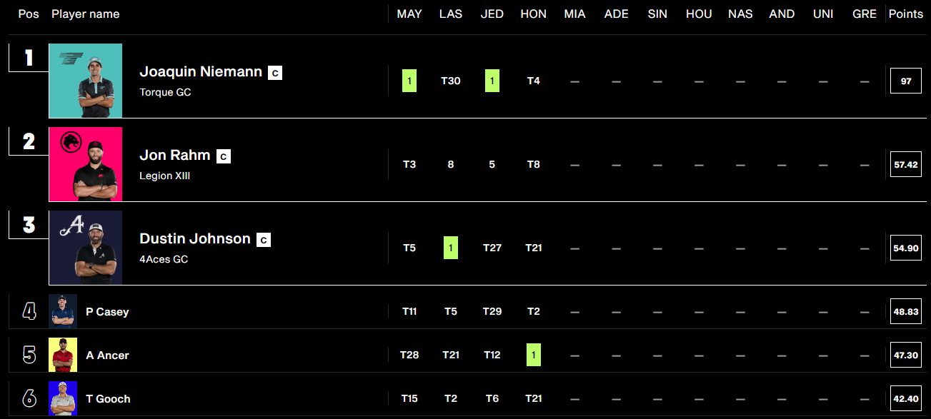The height and width of the screenshot is (419, 931).
Task: Click A Ancer's green HON win badge
Action: coord(534,355)
